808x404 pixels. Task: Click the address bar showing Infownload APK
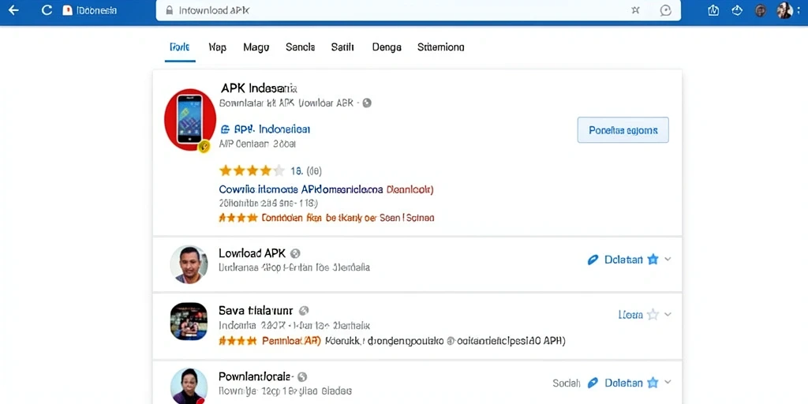418,10
